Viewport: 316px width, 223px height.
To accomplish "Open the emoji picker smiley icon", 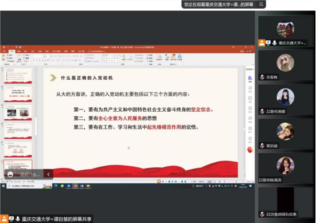I will [x=10, y=174].
